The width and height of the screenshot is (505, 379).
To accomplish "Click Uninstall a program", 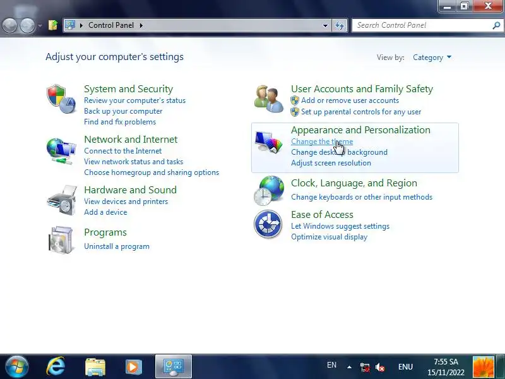I will click(117, 246).
